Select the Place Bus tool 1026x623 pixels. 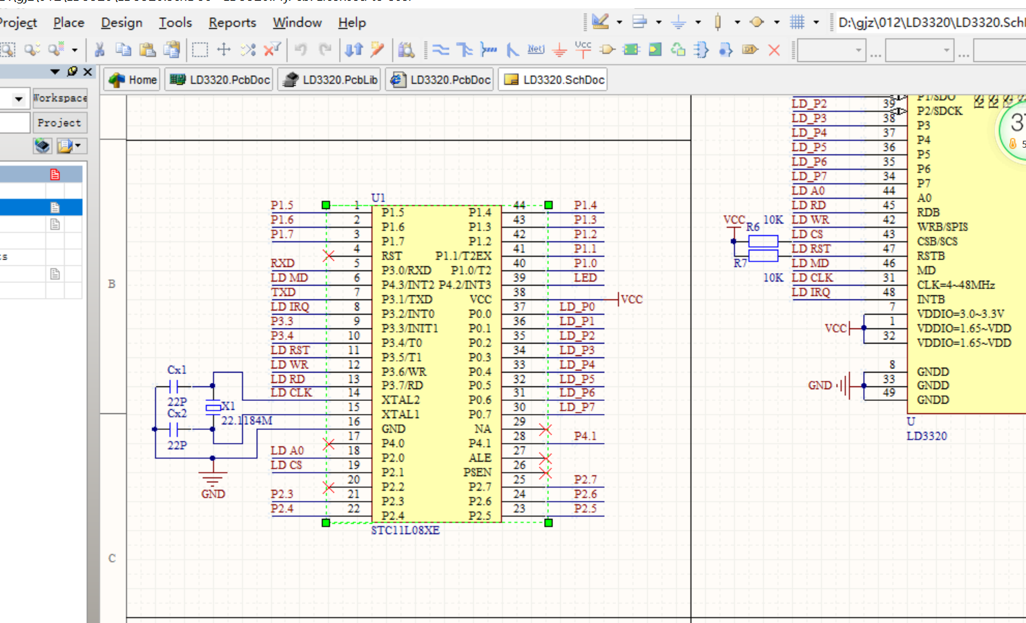[465, 50]
